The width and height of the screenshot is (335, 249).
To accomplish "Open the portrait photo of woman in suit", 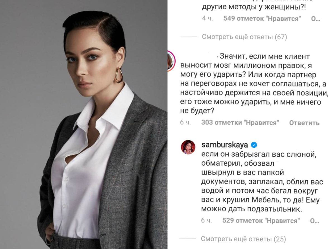I will (84, 124).
